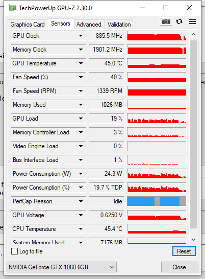Switch to the Advanced tab
The image size is (205, 279).
pyautogui.click(x=89, y=25)
